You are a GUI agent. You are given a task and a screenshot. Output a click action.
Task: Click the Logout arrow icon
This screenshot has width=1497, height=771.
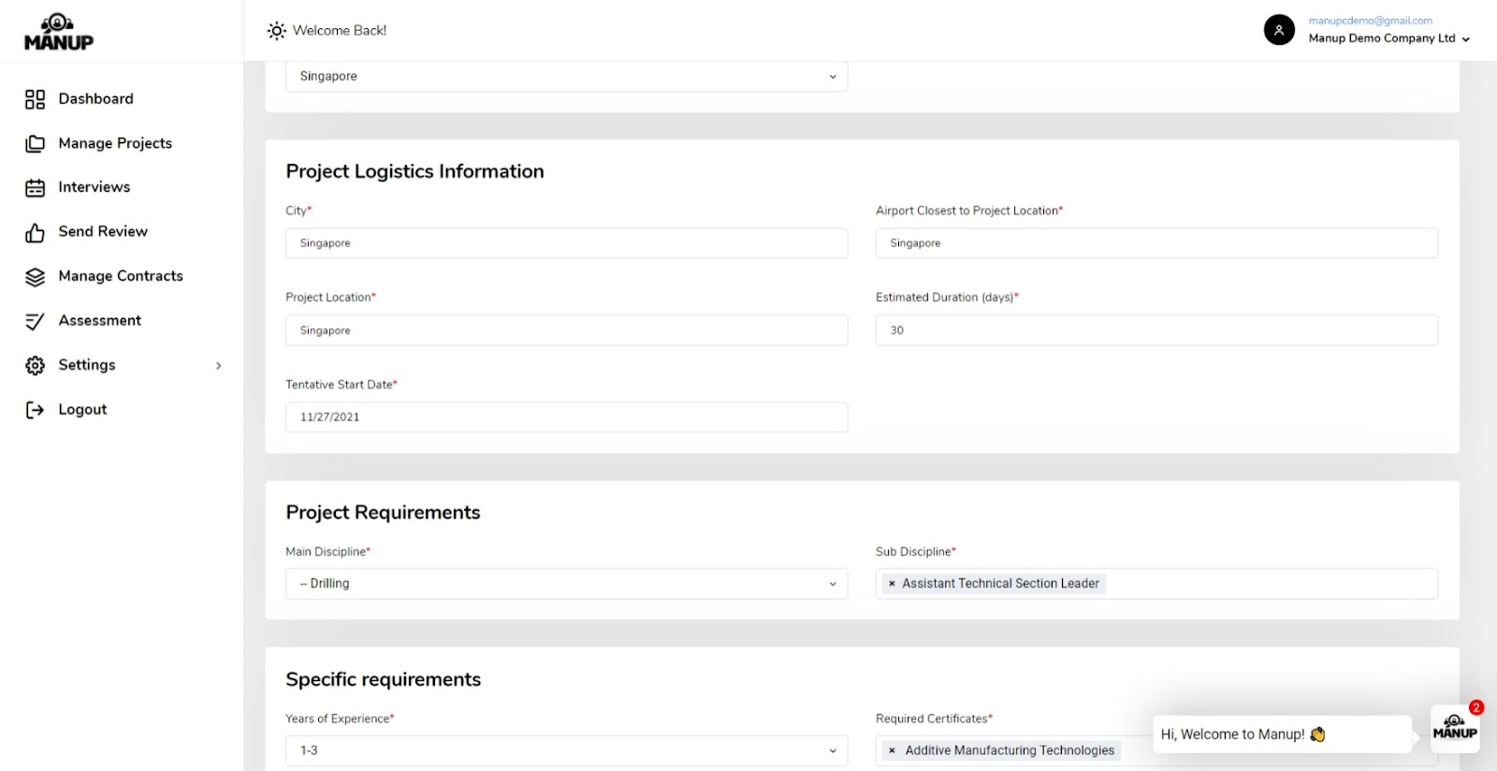35,410
